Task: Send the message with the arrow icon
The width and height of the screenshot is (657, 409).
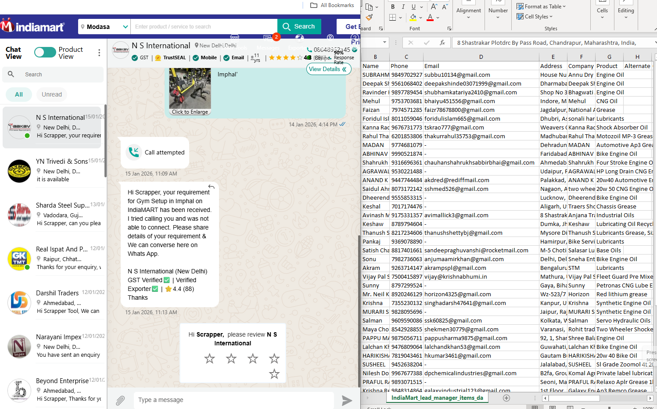Action: (347, 400)
